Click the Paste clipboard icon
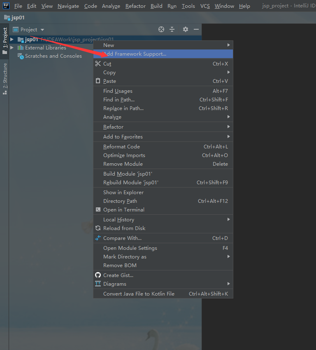Image resolution: width=316 pixels, height=350 pixels. coord(98,81)
